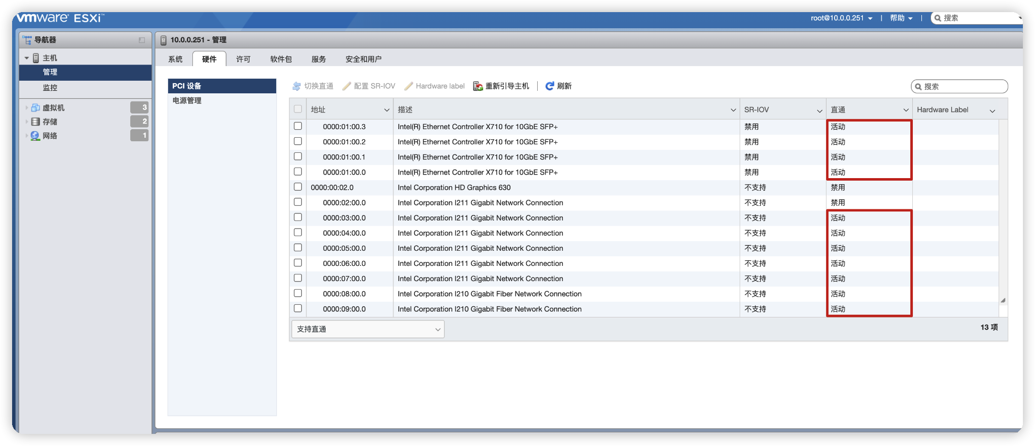The image size is (1035, 446).
Task: Check the row for 0000:01:00.0
Action: pyautogui.click(x=298, y=172)
